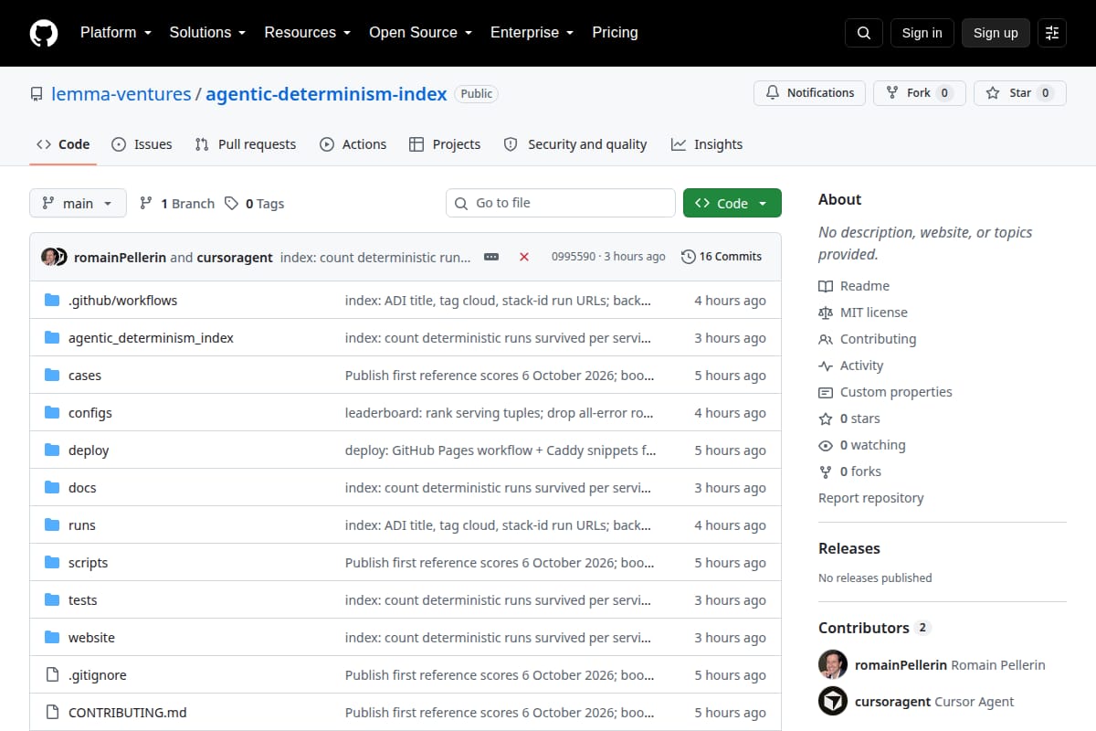Click the website folder icon
Viewport: 1096px width, 731px height.
tap(52, 637)
